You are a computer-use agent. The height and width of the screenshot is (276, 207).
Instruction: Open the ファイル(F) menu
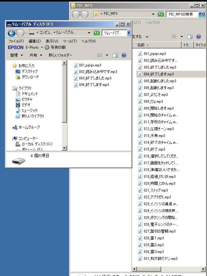(16, 41)
